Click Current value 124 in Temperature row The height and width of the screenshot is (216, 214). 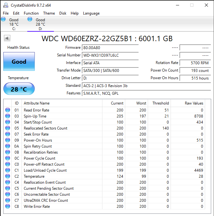pyautogui.click(x=120, y=176)
